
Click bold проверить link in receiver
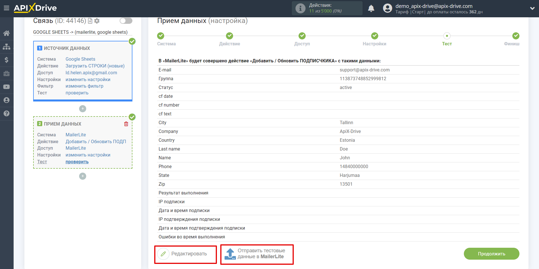[x=77, y=162]
